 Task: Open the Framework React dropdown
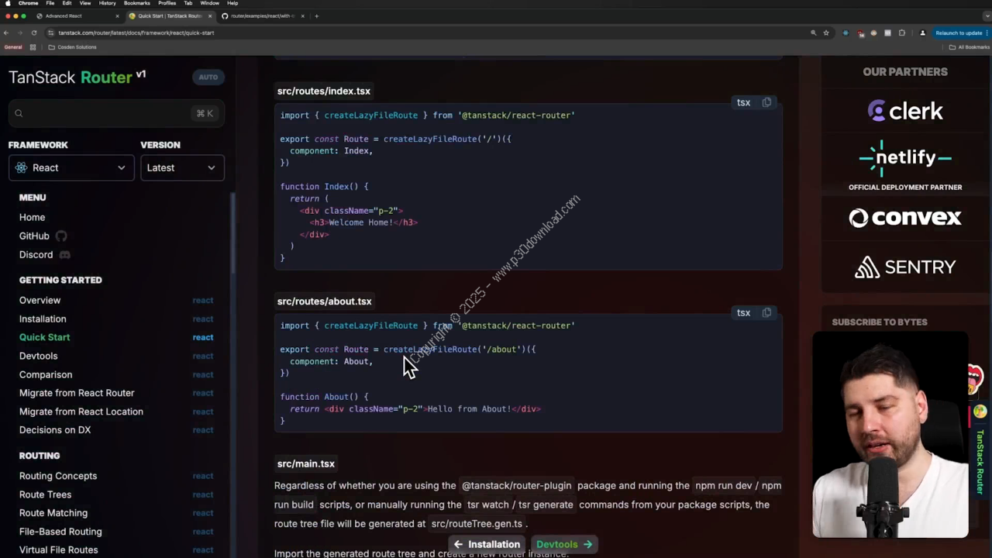pyautogui.click(x=71, y=167)
